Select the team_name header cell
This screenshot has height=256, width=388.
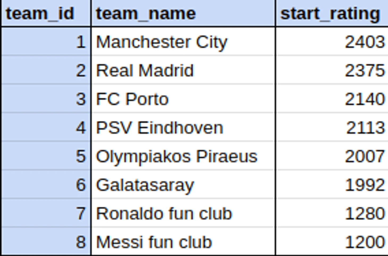point(183,13)
